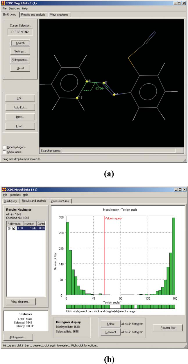The width and height of the screenshot is (188, 364).
Task: Open the Help menu in the molecule window
Action: click(25, 8)
